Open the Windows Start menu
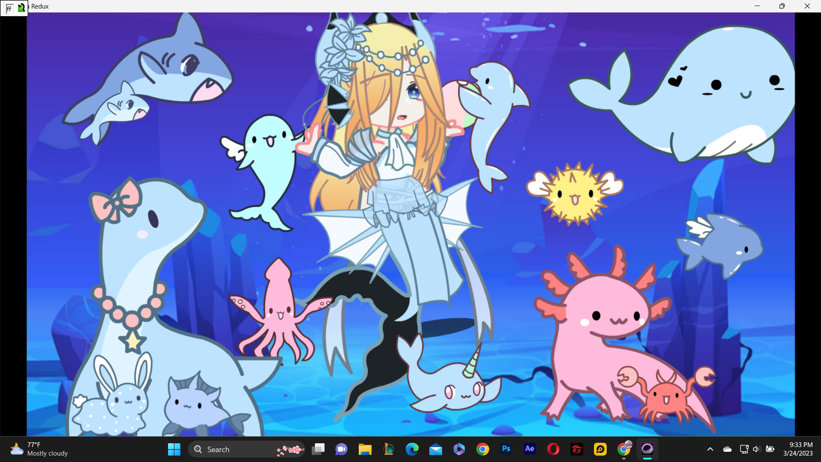Image resolution: width=821 pixels, height=462 pixels. click(x=174, y=449)
